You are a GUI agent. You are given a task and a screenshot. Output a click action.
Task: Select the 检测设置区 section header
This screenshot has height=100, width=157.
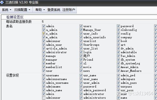pos(15,17)
